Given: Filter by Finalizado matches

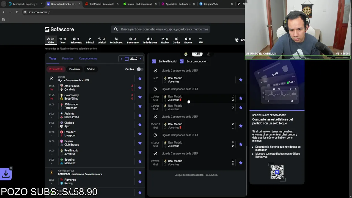Looking at the screenshot, I should (75, 69).
